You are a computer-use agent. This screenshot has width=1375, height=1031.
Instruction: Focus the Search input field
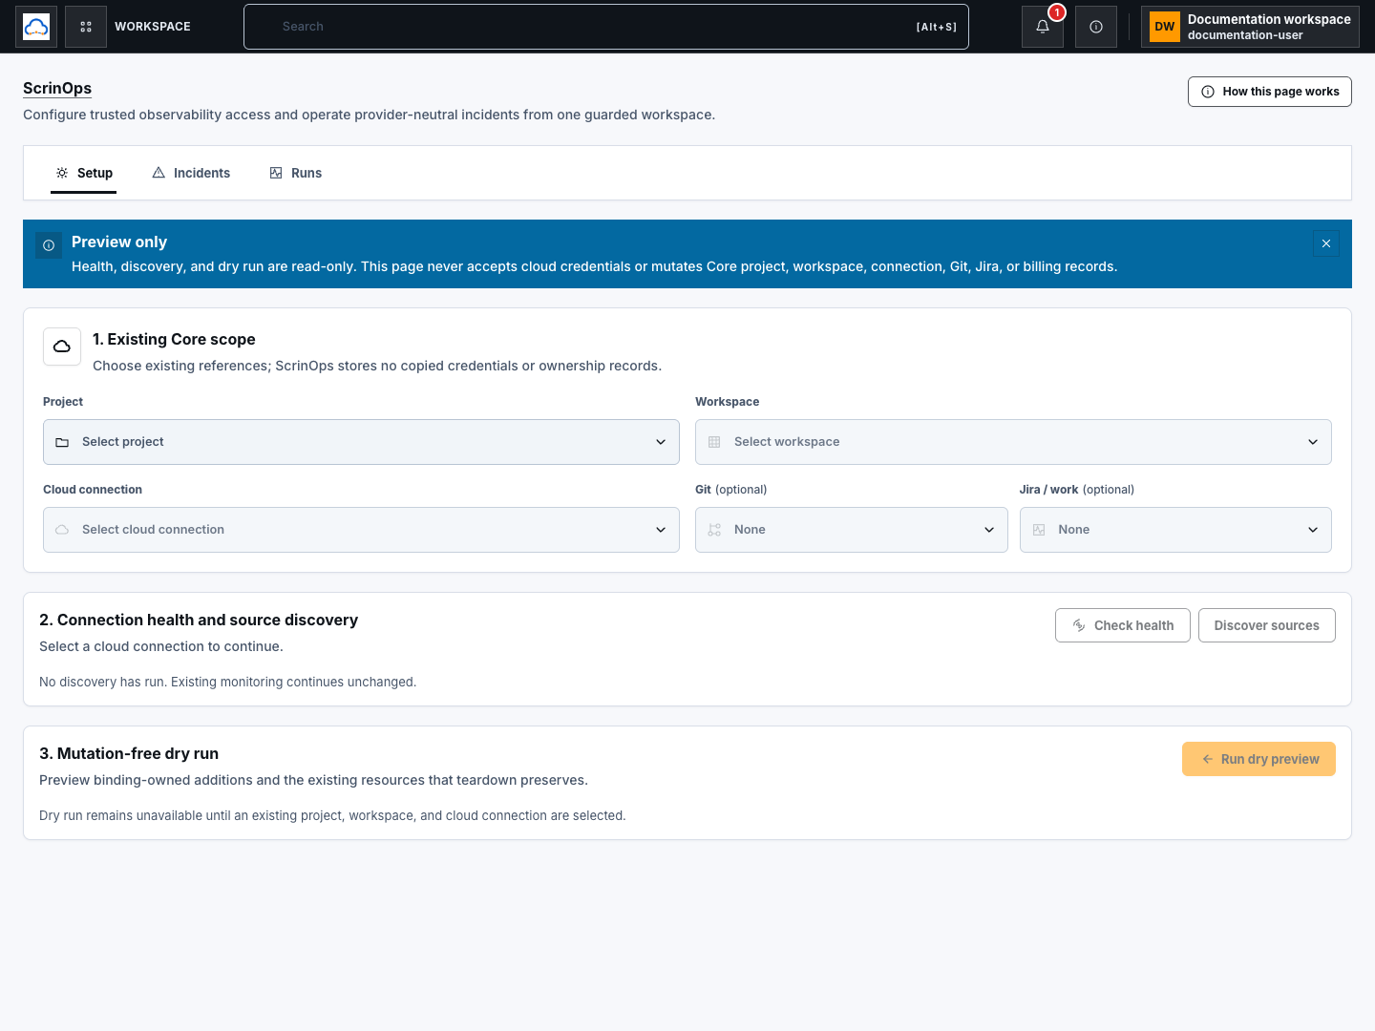(606, 27)
